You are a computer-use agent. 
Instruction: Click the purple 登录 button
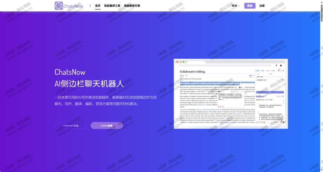(250, 6)
